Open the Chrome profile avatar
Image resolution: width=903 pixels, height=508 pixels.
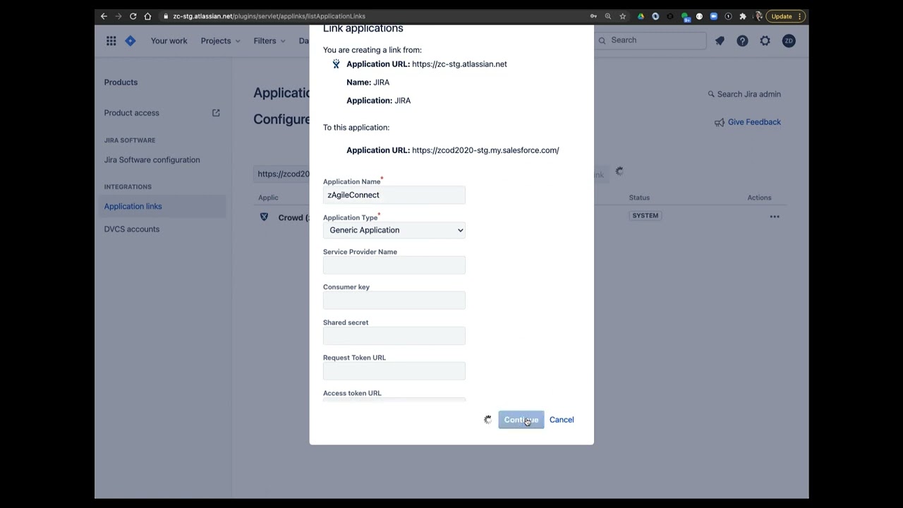coord(758,16)
